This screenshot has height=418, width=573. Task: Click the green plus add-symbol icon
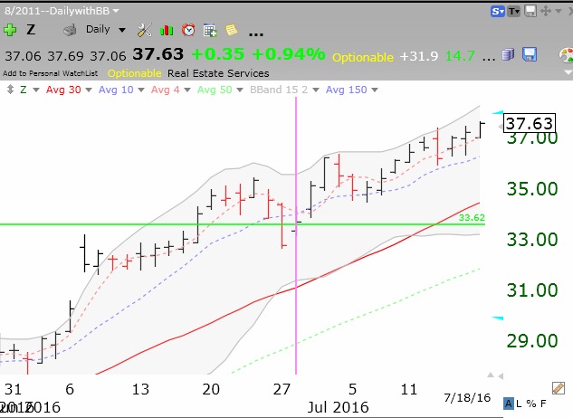(10, 30)
